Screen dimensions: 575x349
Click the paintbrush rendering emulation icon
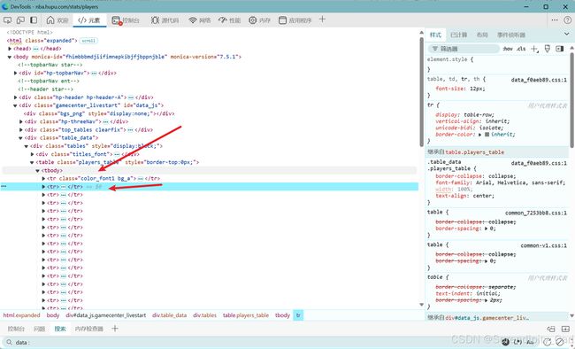547,49
